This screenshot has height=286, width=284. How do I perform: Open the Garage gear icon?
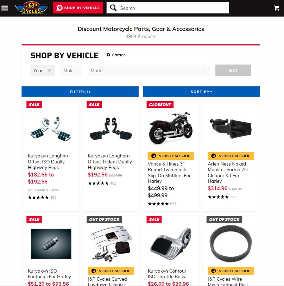tap(108, 55)
